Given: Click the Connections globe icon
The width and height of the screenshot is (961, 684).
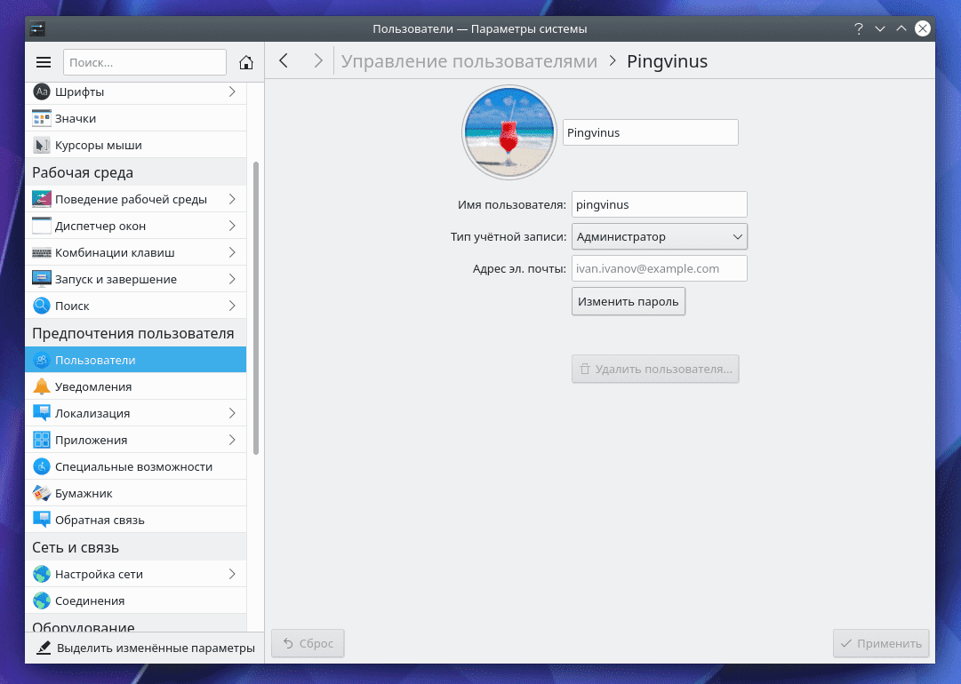Looking at the screenshot, I should point(42,600).
